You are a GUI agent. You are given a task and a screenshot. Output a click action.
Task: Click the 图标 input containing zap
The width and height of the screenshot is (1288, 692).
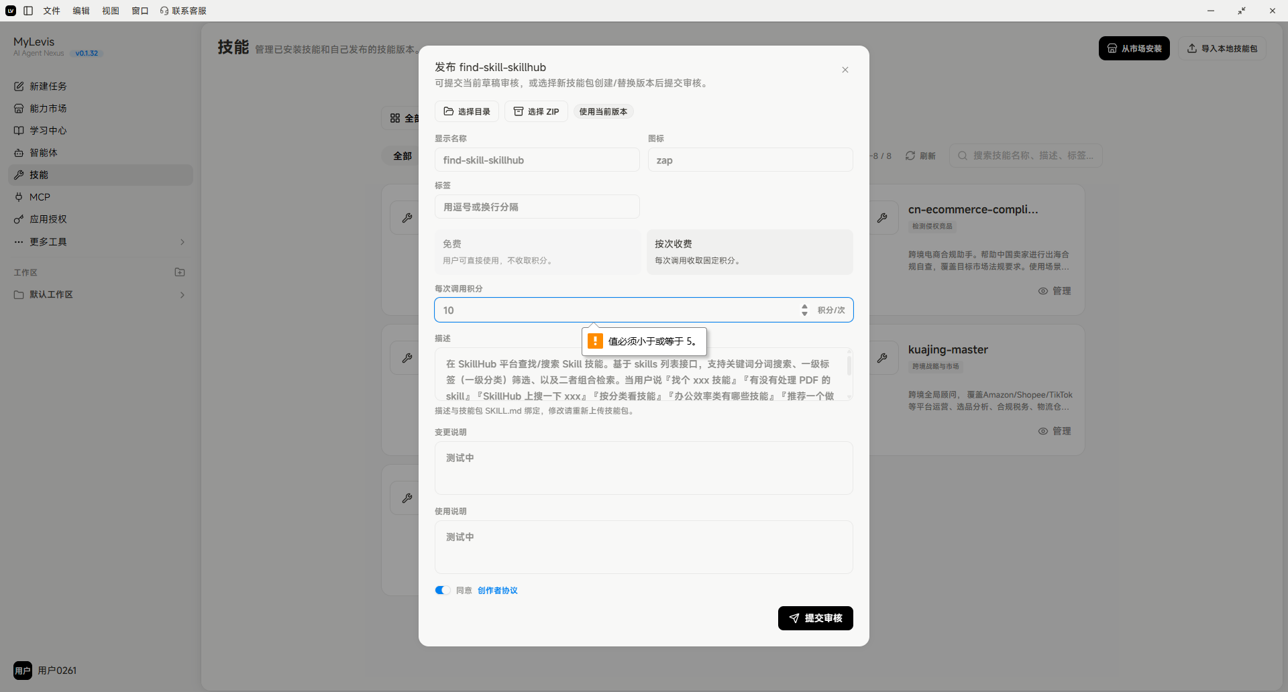tap(751, 160)
